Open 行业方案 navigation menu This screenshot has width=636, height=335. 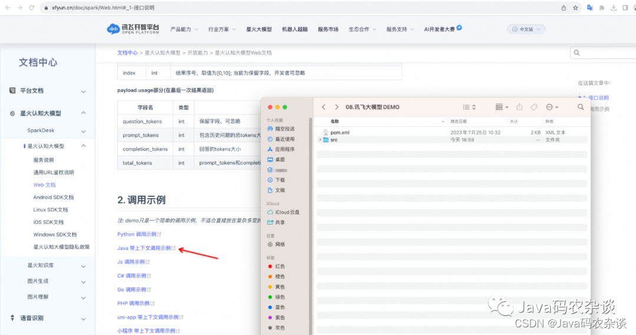222,29
